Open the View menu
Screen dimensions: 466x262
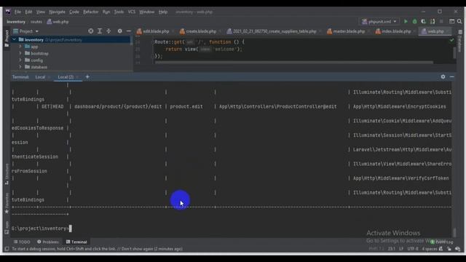coord(41,12)
